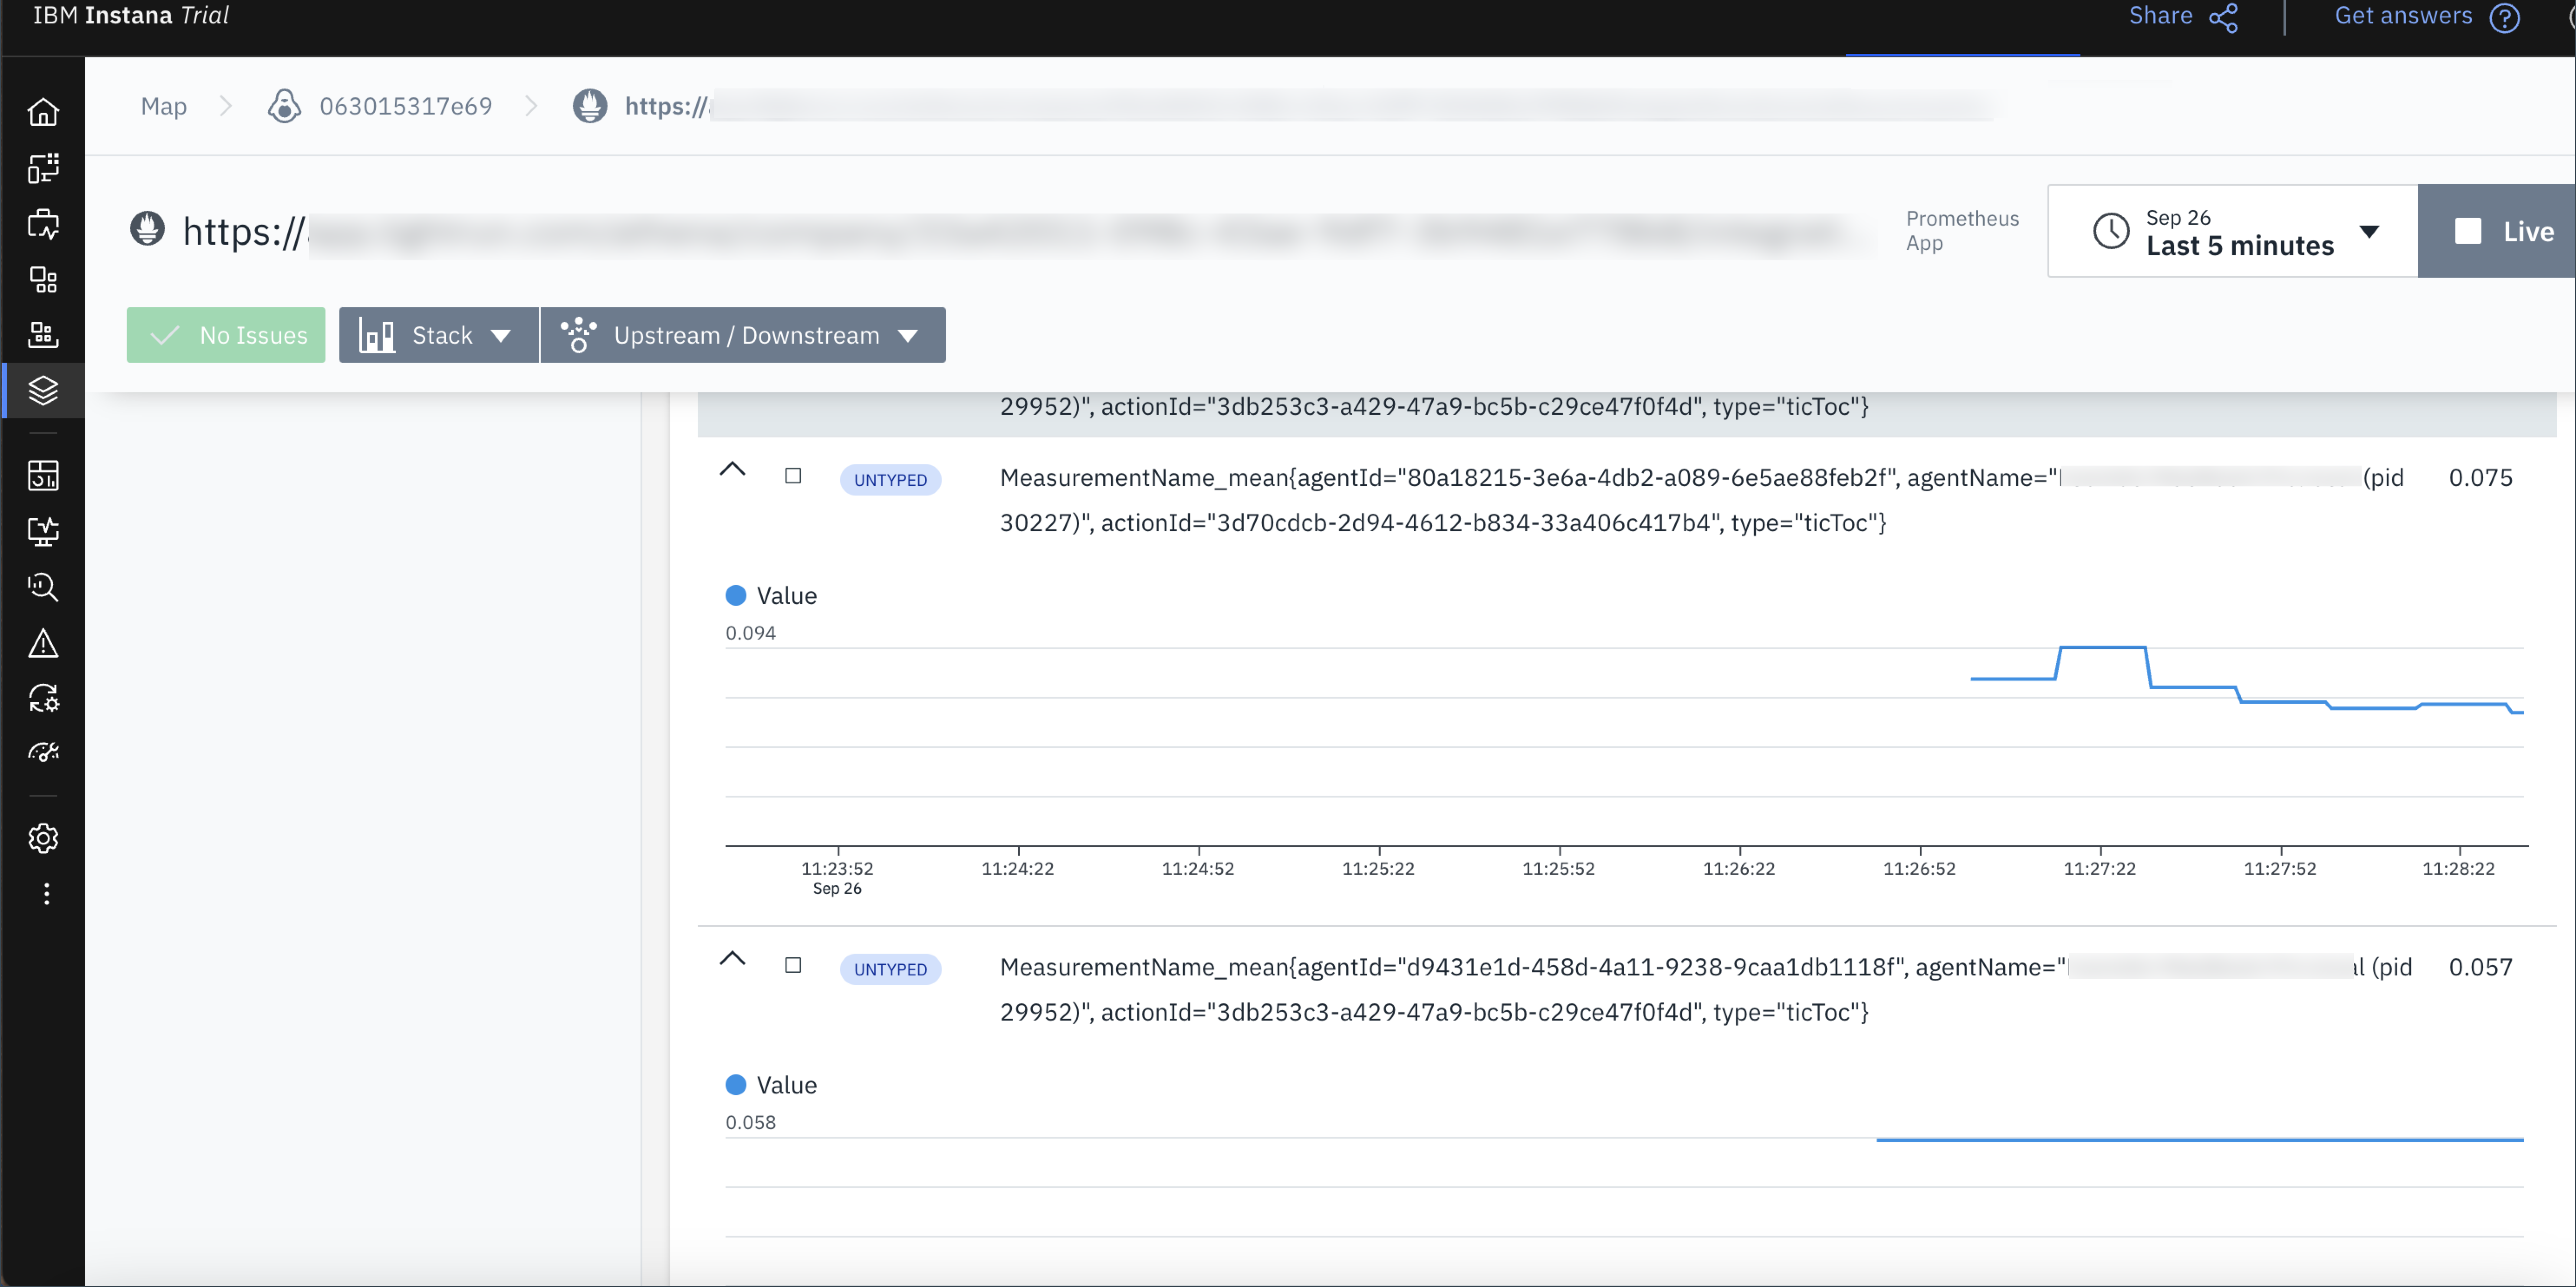Open the Home icon in sidebar
2576x1287 pixels.
(43, 111)
